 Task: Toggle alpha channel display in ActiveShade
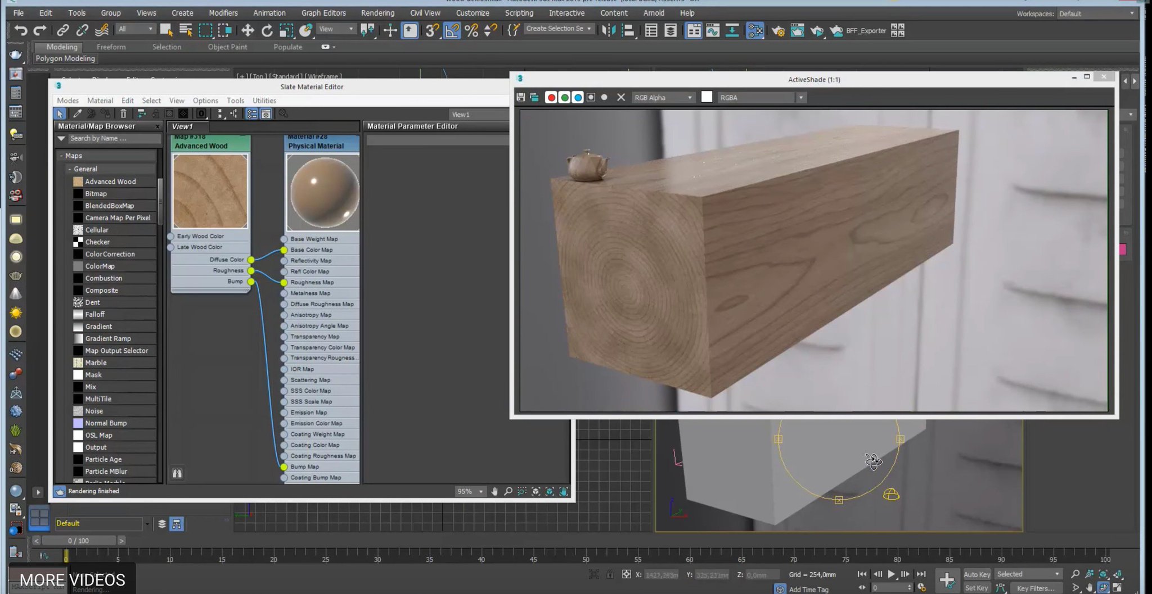(x=591, y=97)
